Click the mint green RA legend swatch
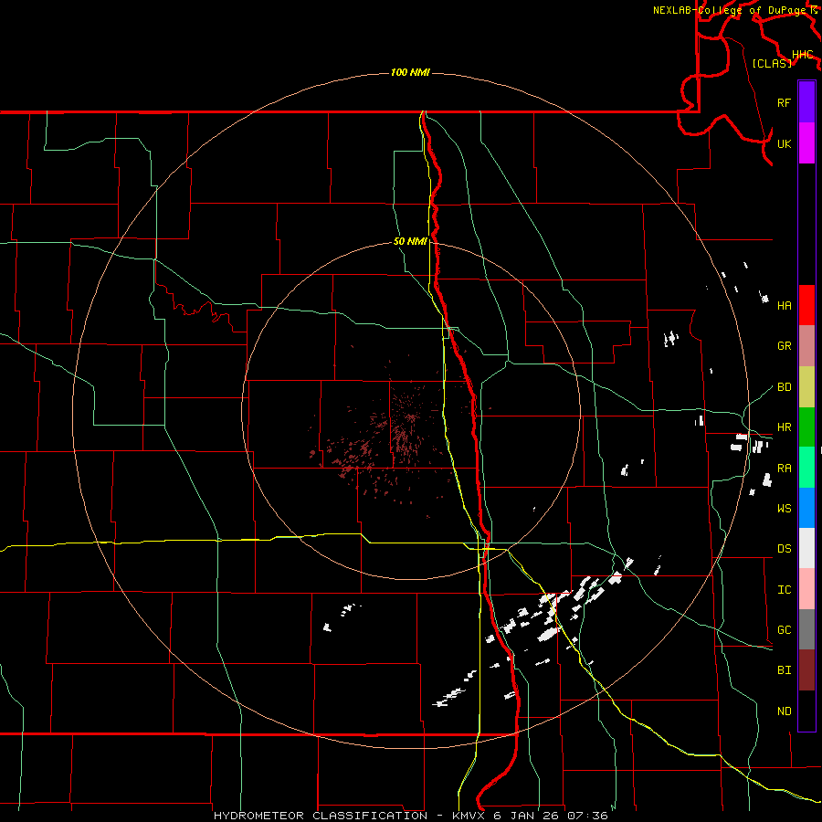This screenshot has width=822, height=822. coord(806,467)
